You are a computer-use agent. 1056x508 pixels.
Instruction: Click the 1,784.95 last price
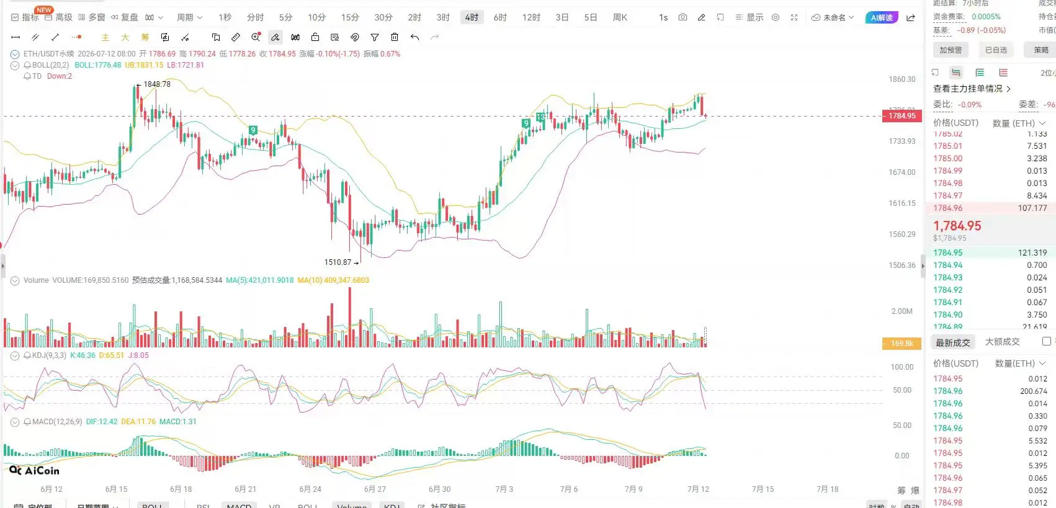coord(957,226)
